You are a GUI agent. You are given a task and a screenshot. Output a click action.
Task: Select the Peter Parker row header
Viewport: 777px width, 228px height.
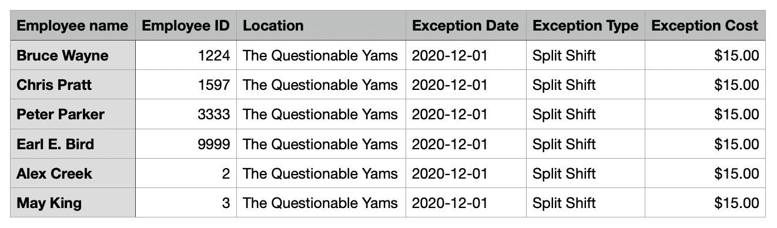tap(73, 115)
